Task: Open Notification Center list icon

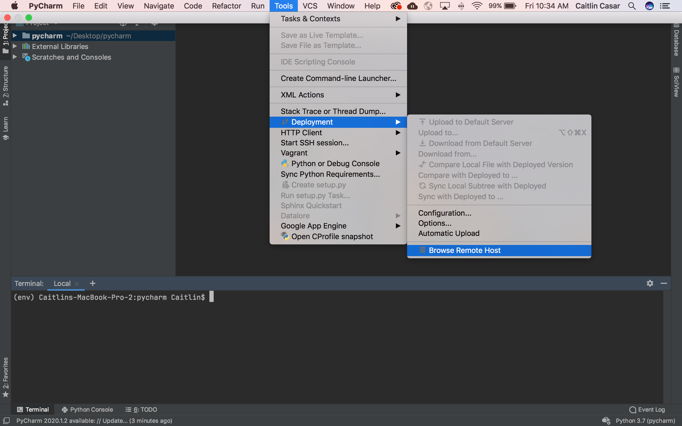Action: (665, 6)
